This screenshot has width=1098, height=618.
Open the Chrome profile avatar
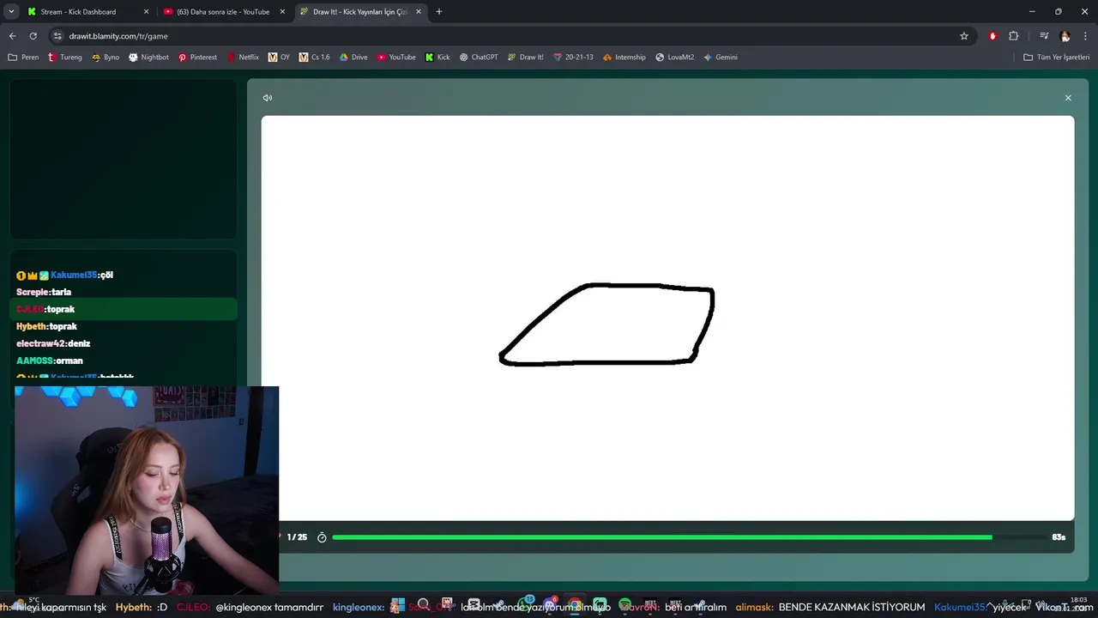pos(1065,36)
